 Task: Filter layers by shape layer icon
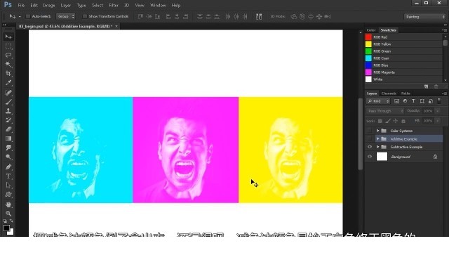pyautogui.click(x=422, y=101)
